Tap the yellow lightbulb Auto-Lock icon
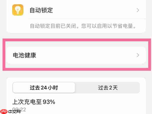This screenshot has height=114, width=152. (18, 10)
